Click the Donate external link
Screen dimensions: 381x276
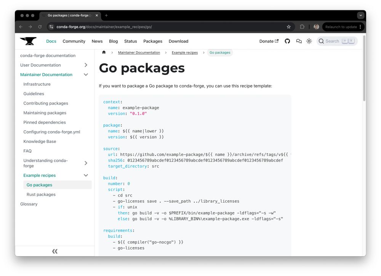[x=269, y=41]
